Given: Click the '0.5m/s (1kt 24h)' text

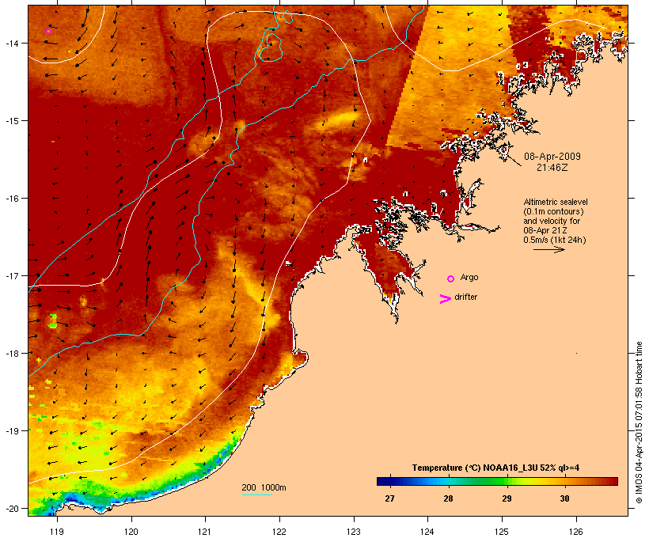Looking at the screenshot, I should (555, 240).
